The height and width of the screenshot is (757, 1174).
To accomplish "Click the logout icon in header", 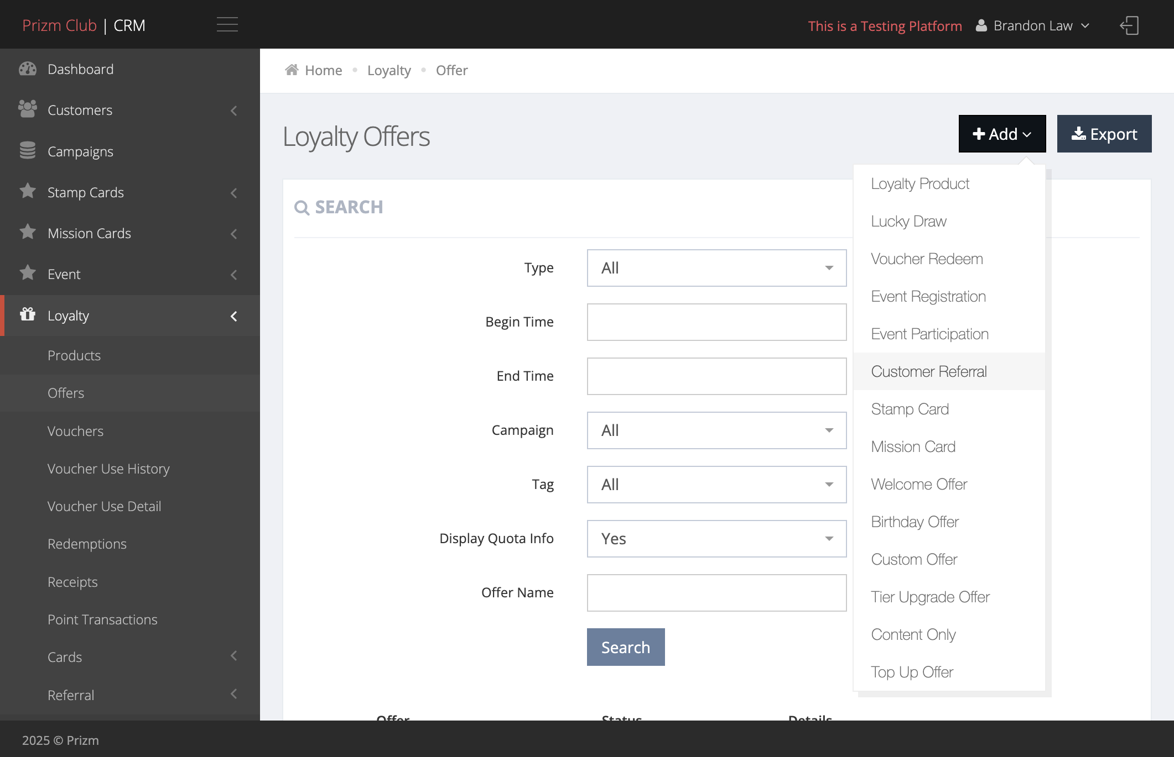I will tap(1129, 25).
